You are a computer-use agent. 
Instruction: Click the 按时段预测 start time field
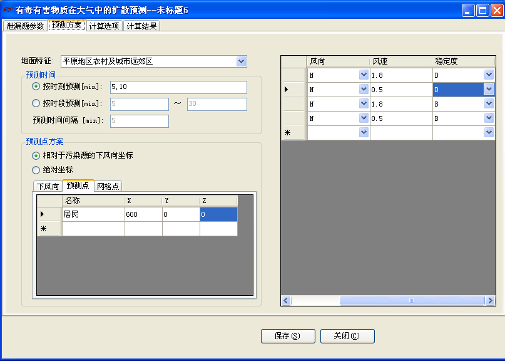[x=140, y=104]
